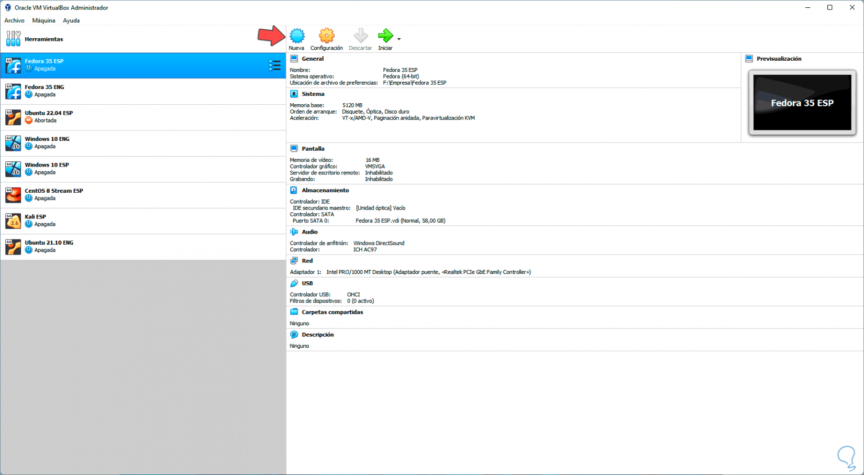The height and width of the screenshot is (475, 864).
Task: Click the Fedora 35 ESP.vdi disk entry
Action: 401,221
